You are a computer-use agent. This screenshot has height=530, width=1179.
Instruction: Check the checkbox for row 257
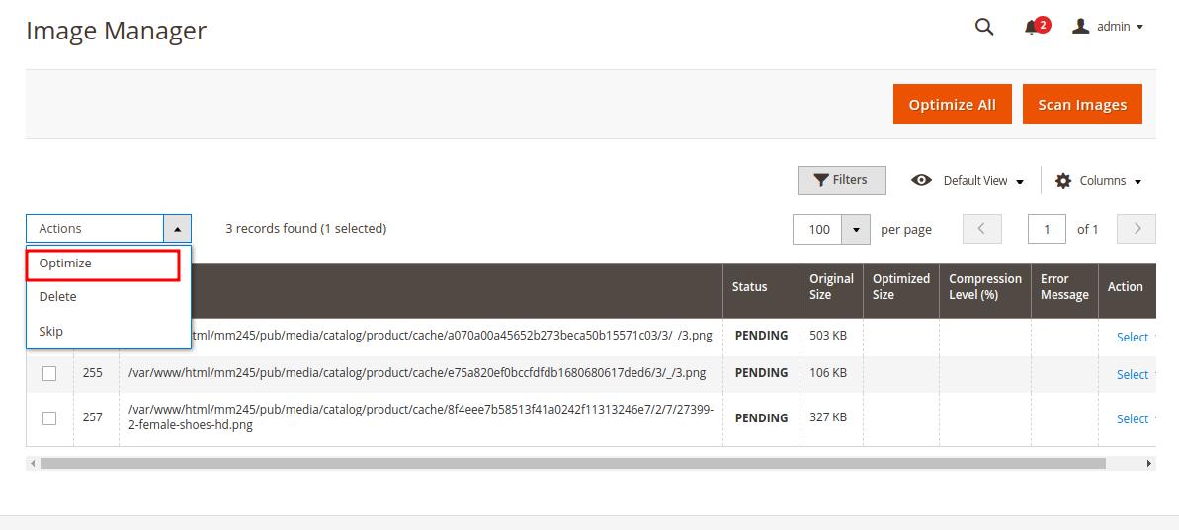pyautogui.click(x=49, y=418)
